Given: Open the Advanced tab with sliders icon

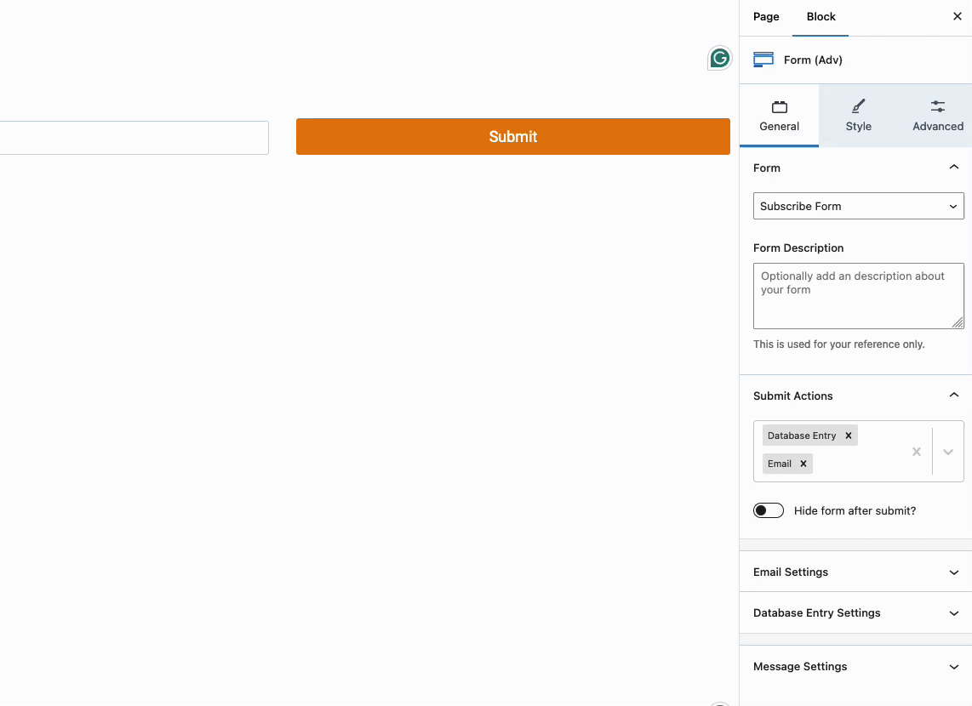Looking at the screenshot, I should [937, 115].
